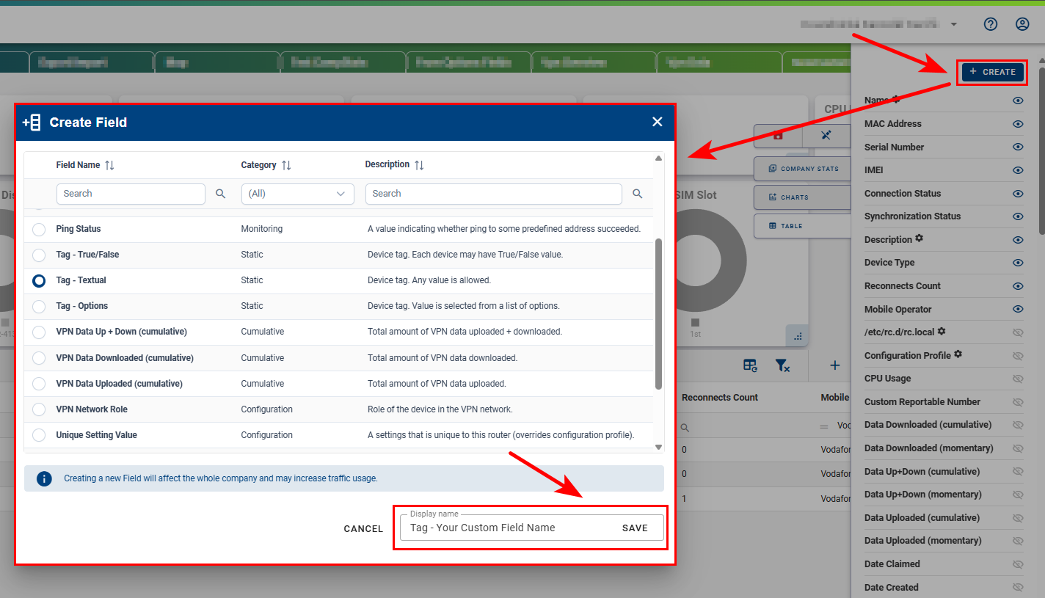
Task: Close the Create Field dialog
Action: pos(657,122)
